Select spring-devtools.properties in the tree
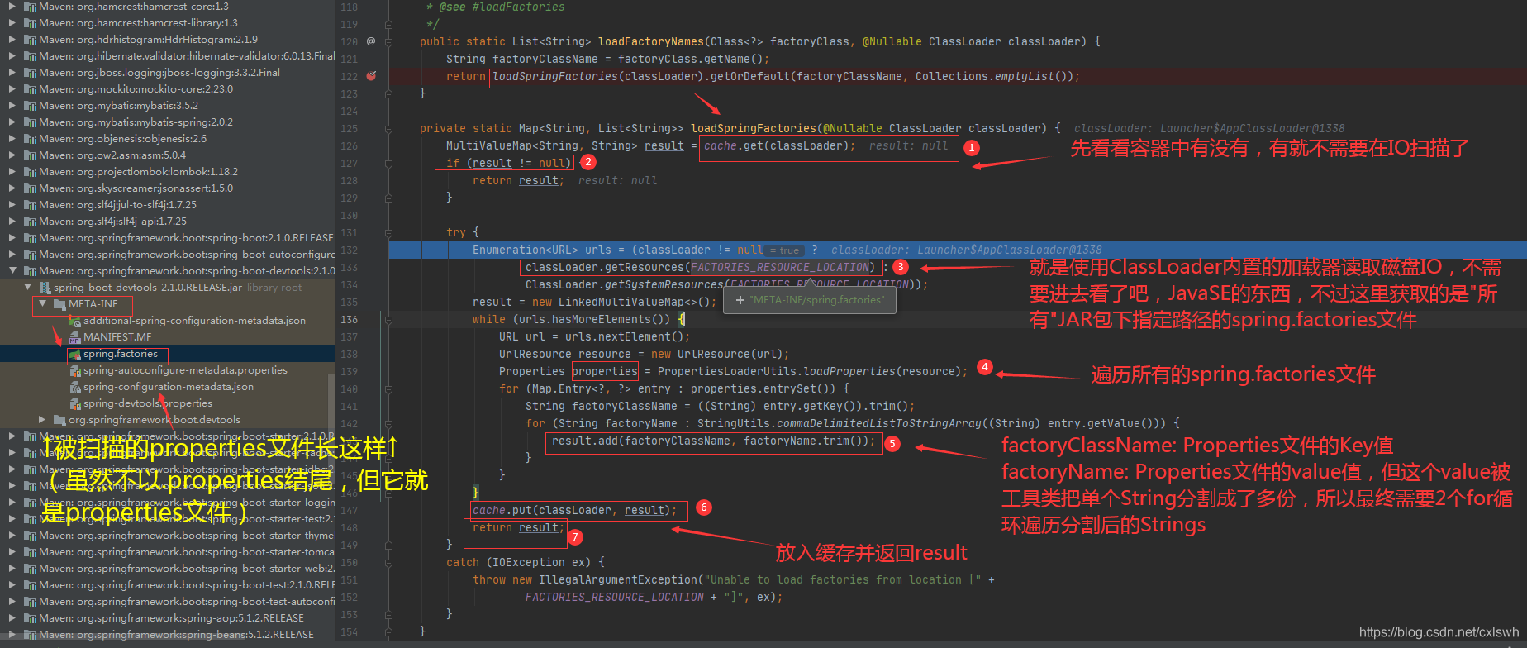 tap(148, 403)
